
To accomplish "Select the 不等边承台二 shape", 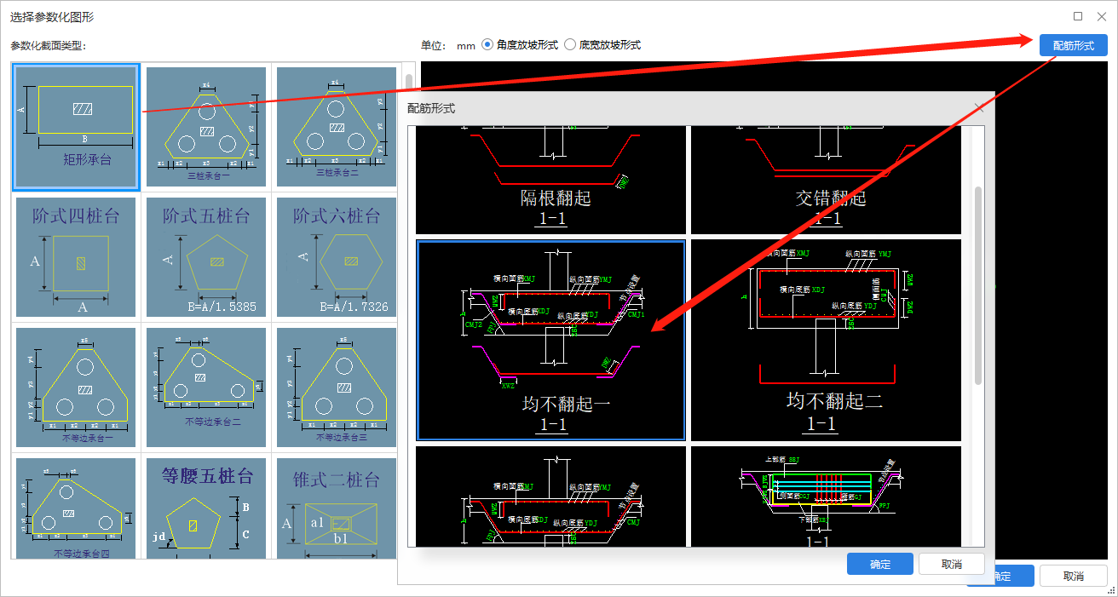I will 206,387.
